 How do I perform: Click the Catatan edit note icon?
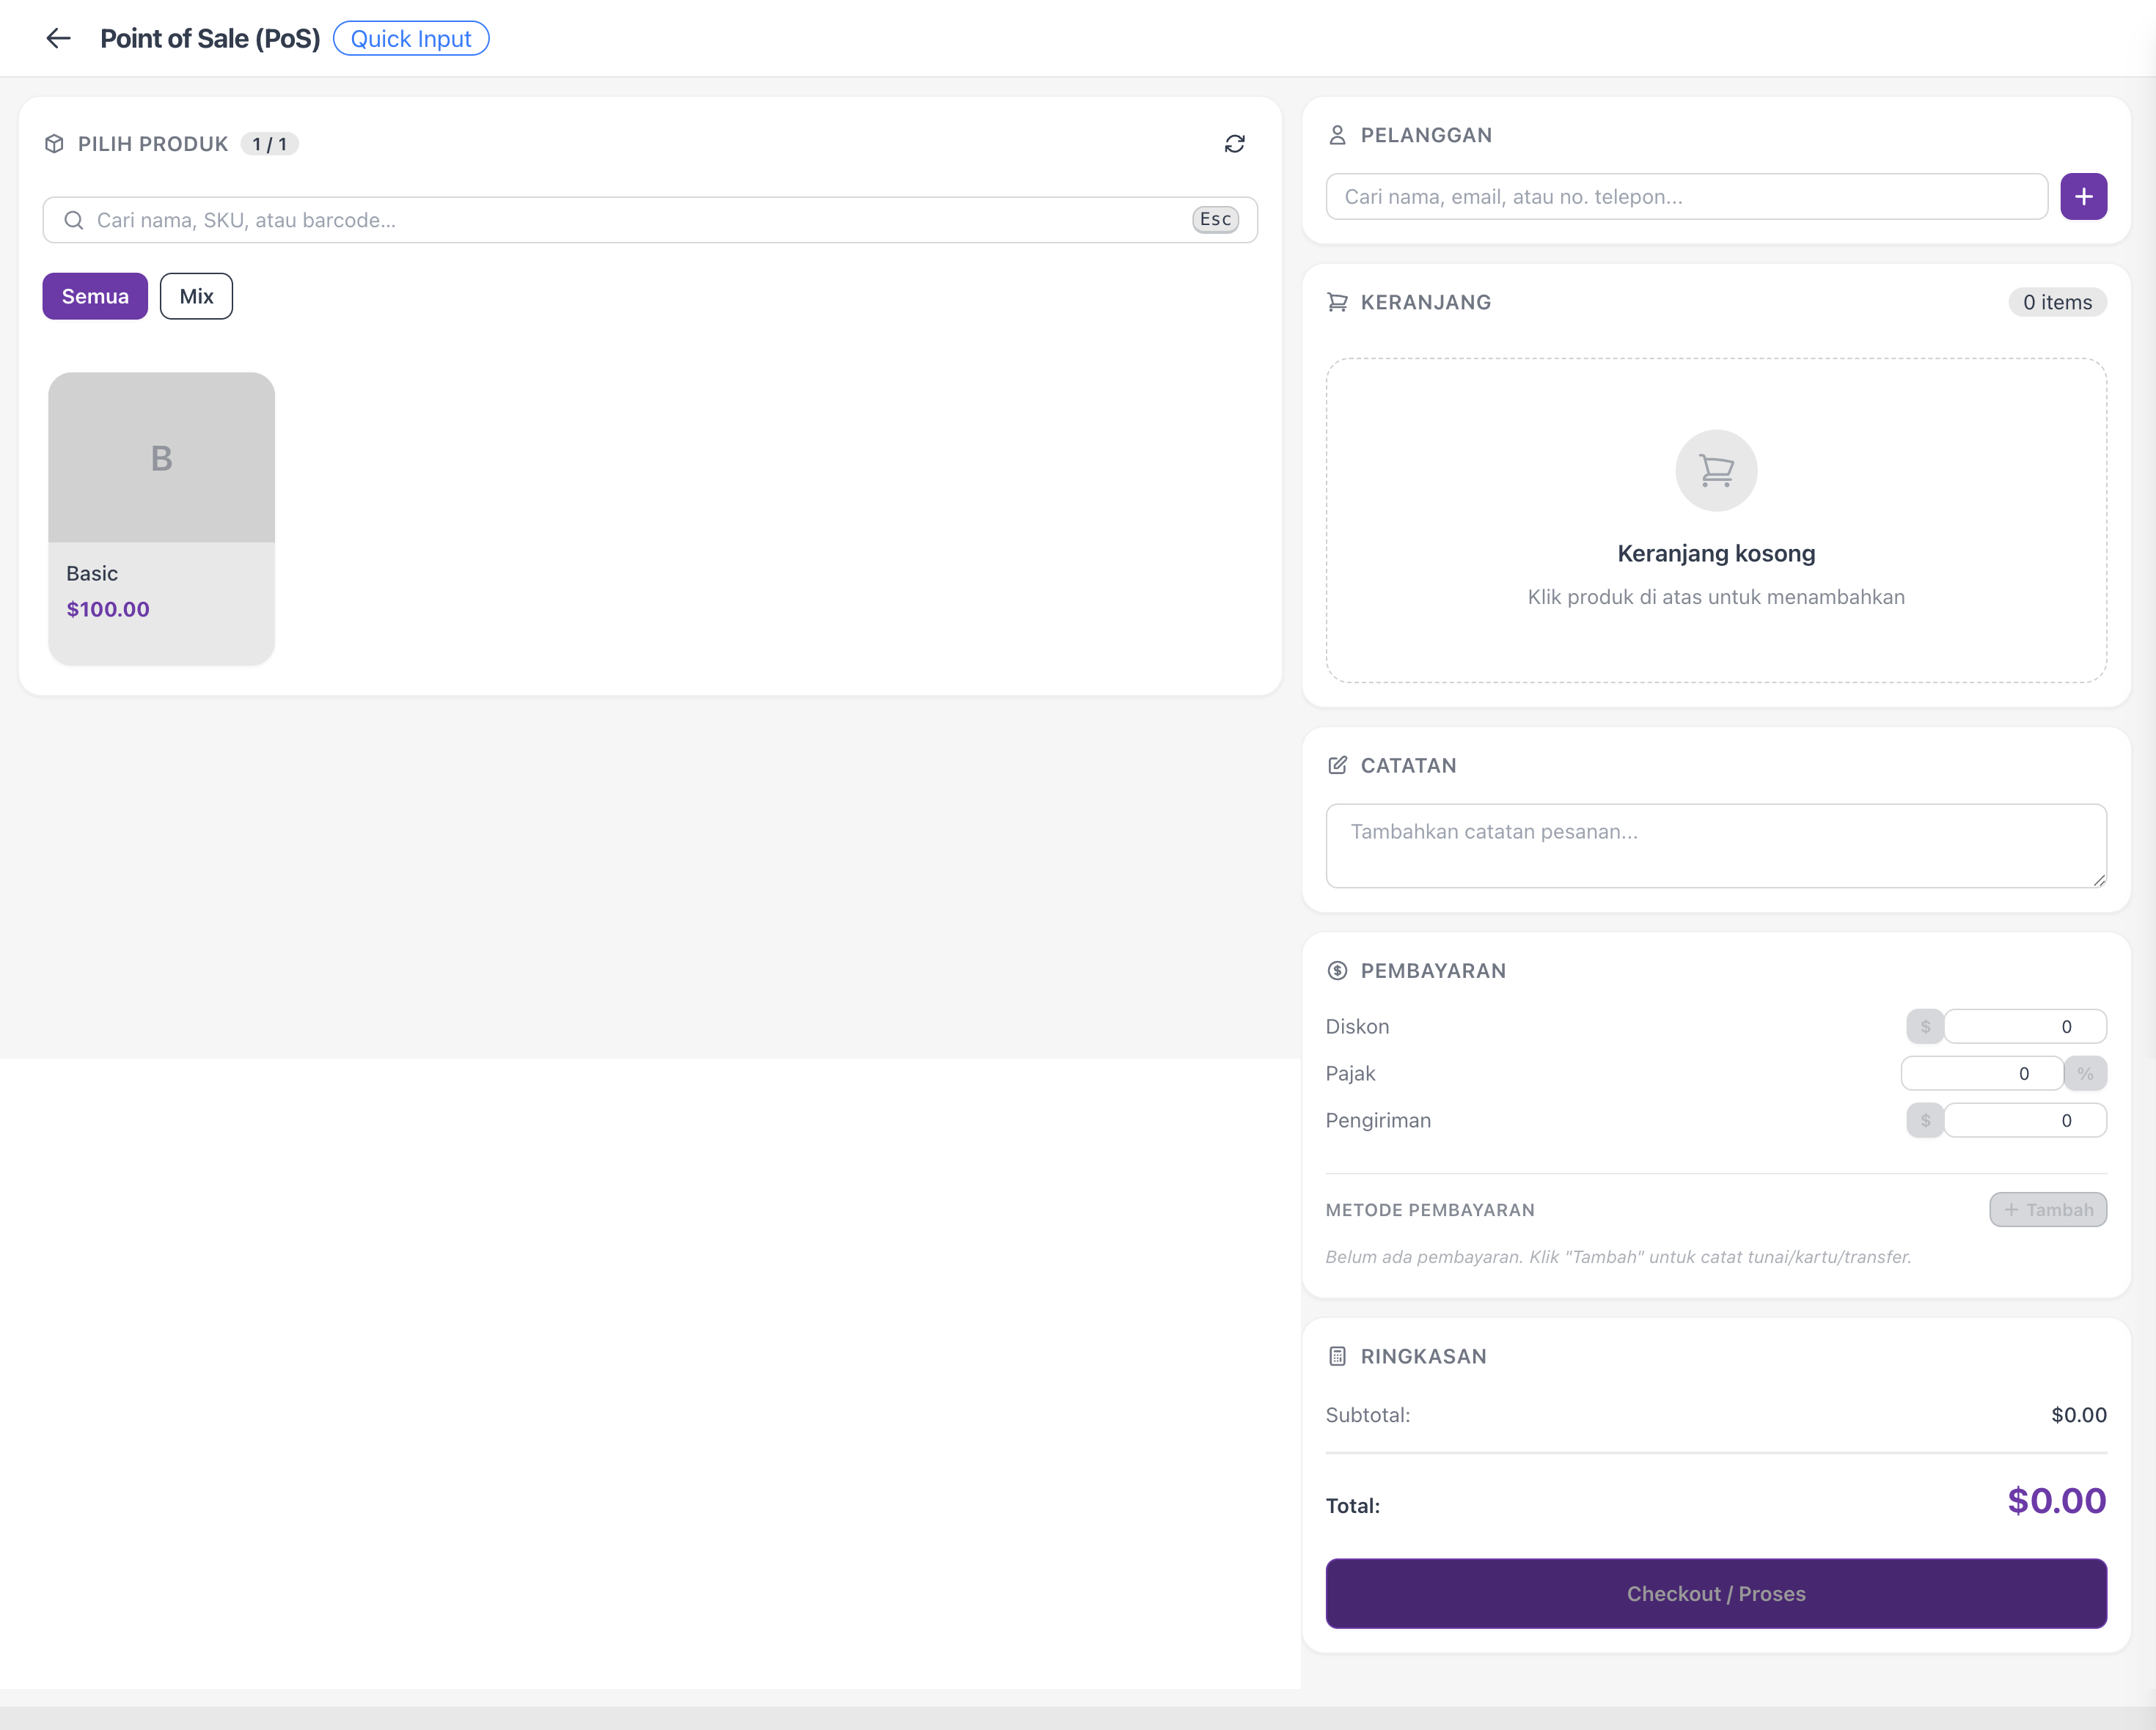(x=1337, y=765)
